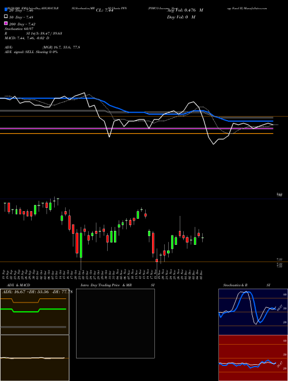Viewport: 288px width, 381px height.
Task: Click the orange ADX line in ADX panel
Action: [x=33, y=300]
